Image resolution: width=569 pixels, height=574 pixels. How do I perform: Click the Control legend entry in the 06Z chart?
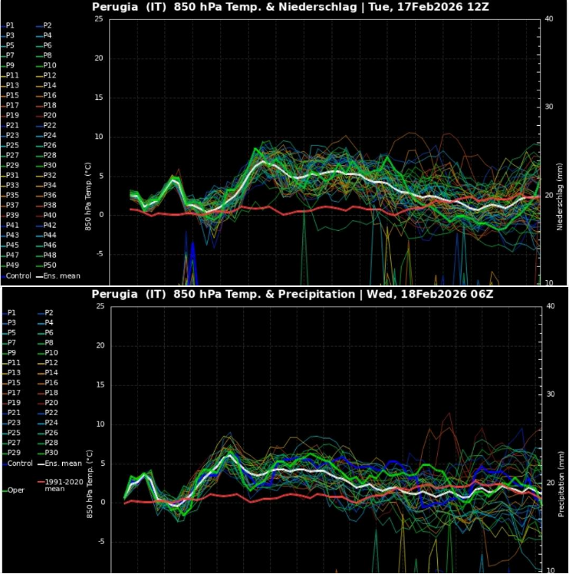[19, 463]
